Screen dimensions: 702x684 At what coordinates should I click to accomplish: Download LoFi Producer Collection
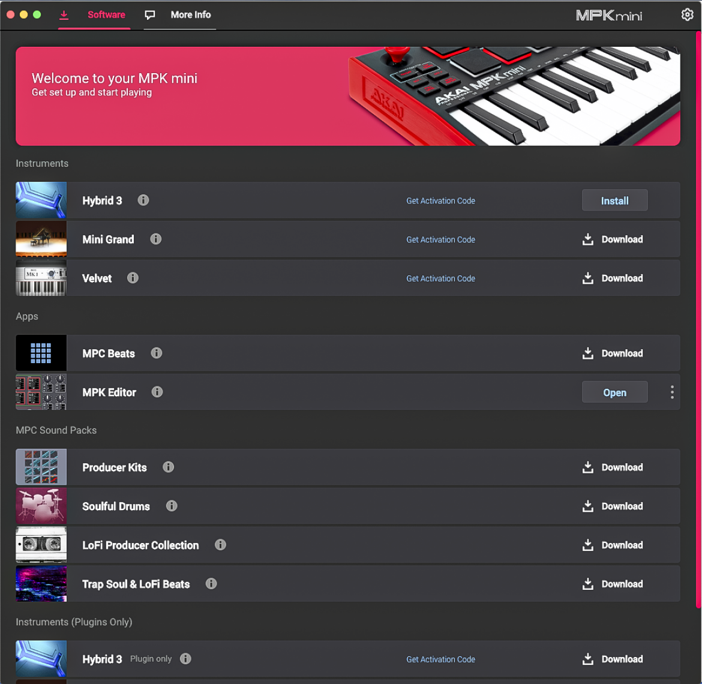pos(613,545)
